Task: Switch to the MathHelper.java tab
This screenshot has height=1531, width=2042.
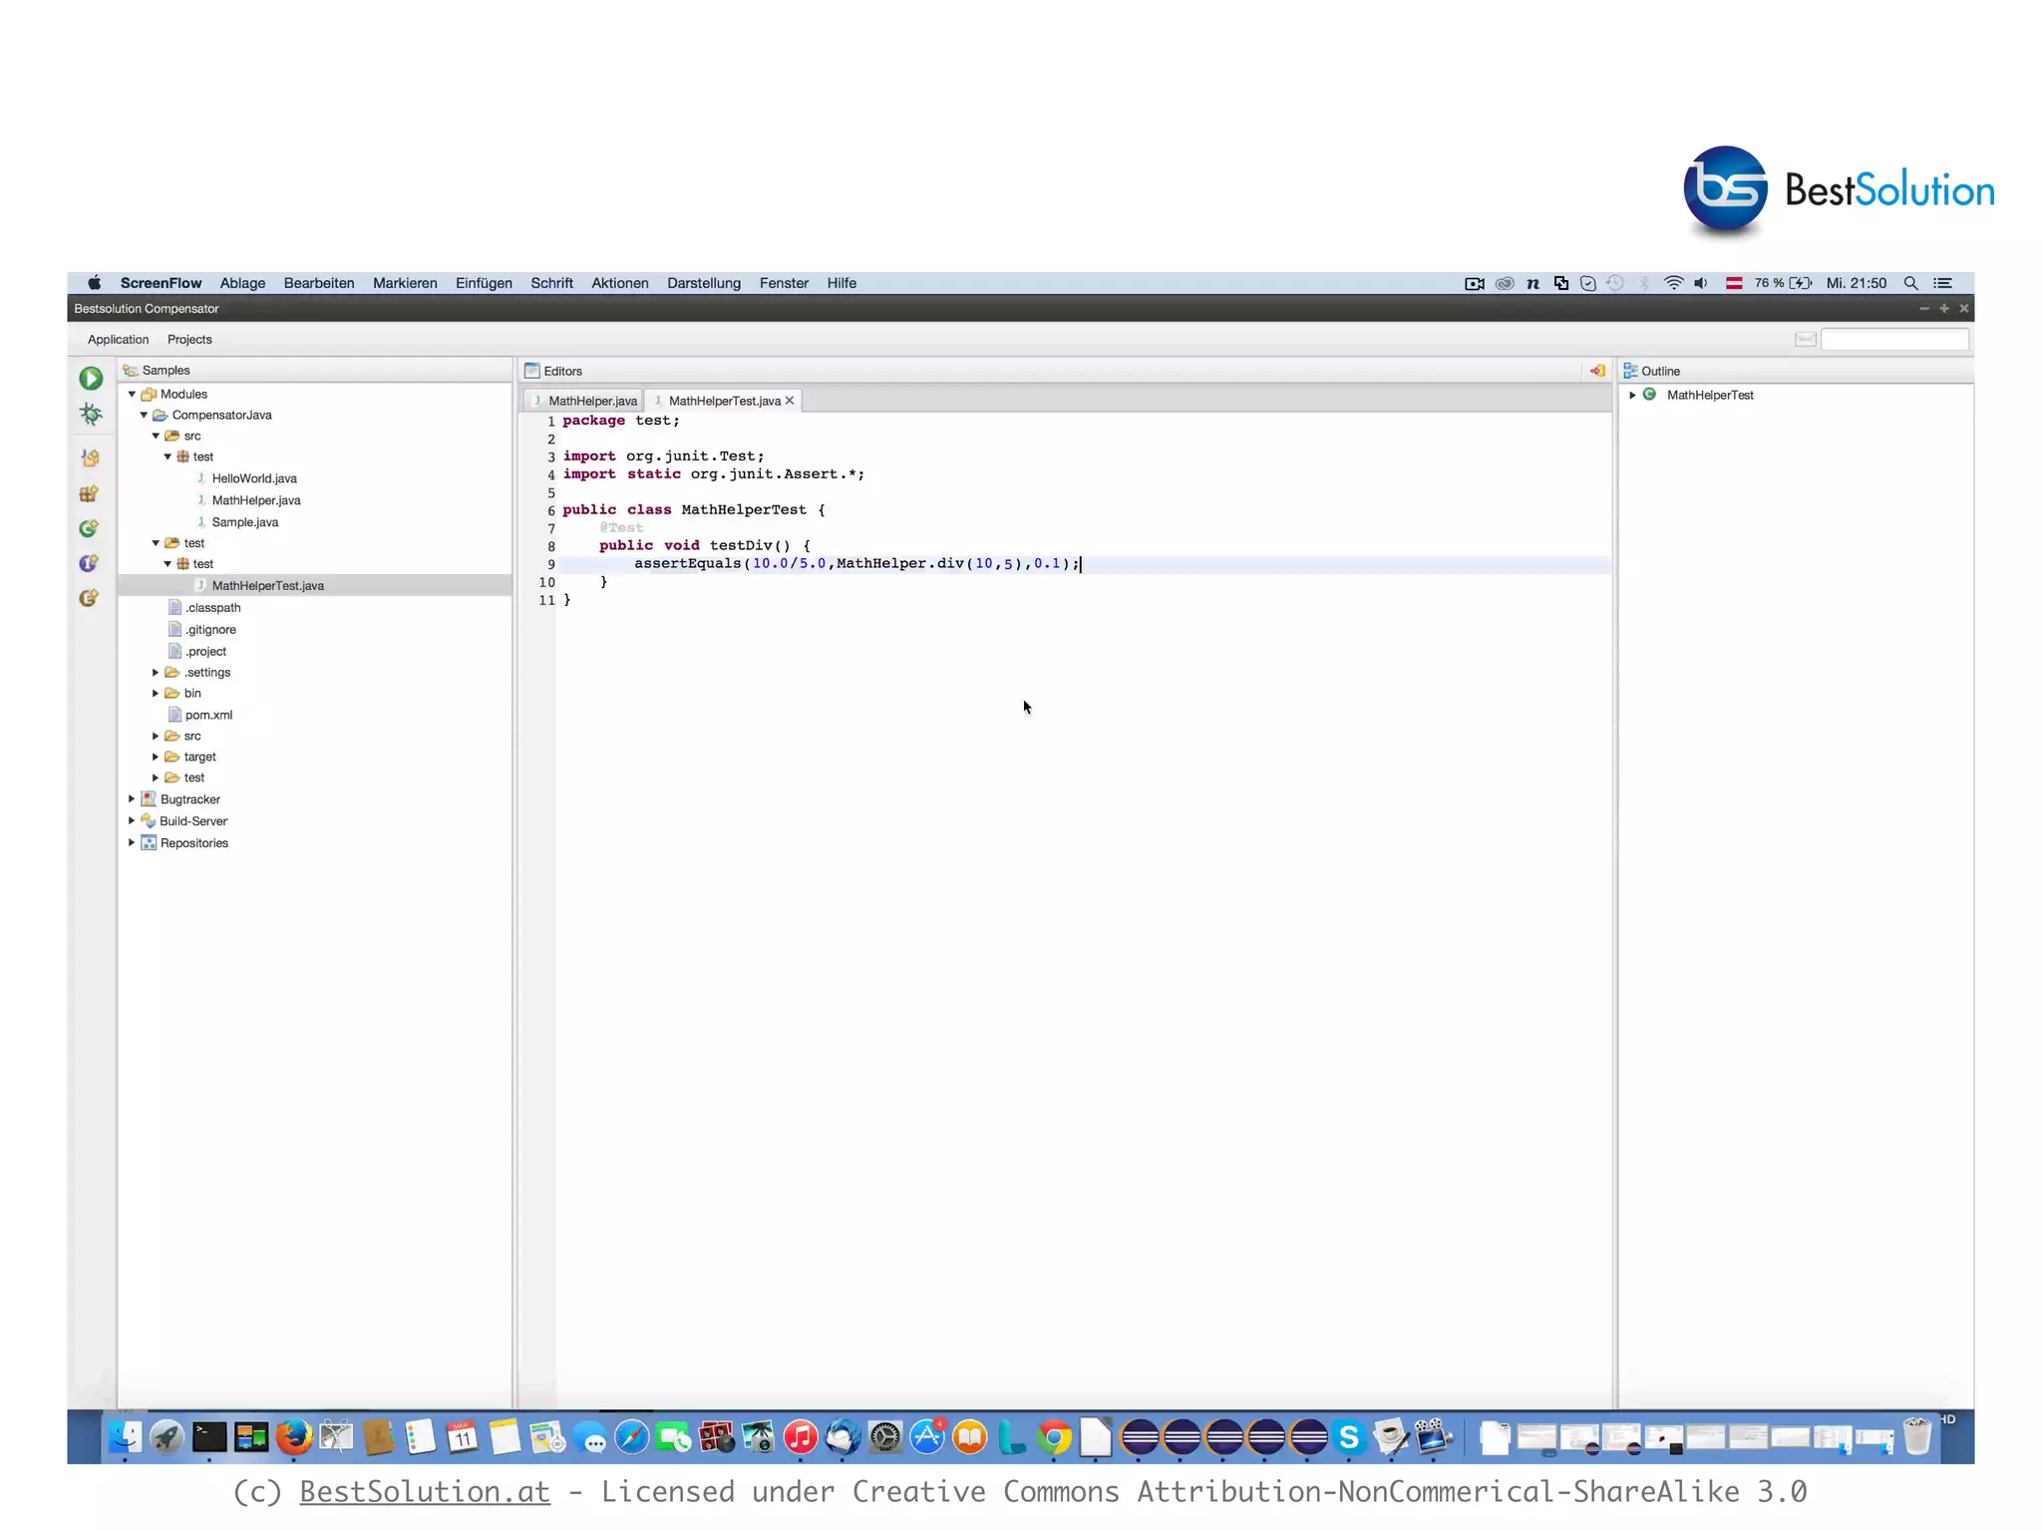Action: pos(591,401)
